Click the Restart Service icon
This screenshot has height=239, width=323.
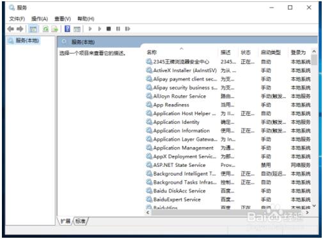(x=127, y=29)
